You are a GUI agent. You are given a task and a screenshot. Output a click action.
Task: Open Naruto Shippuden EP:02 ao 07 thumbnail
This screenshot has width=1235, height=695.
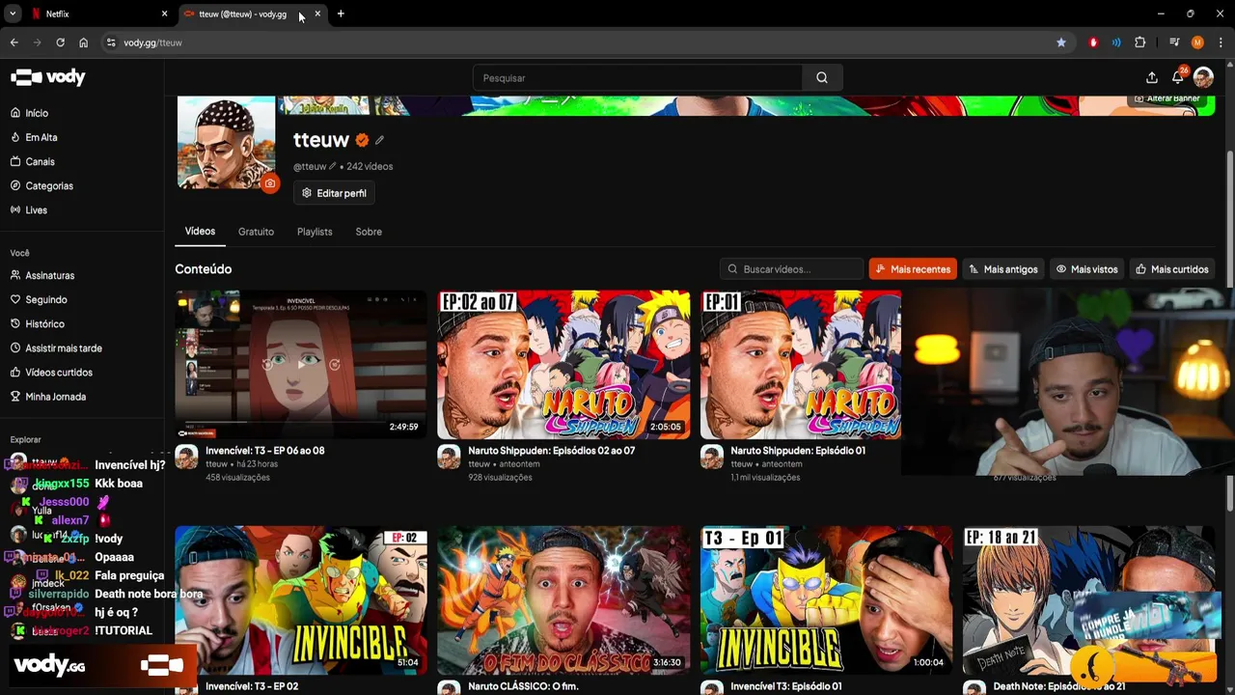(x=563, y=365)
